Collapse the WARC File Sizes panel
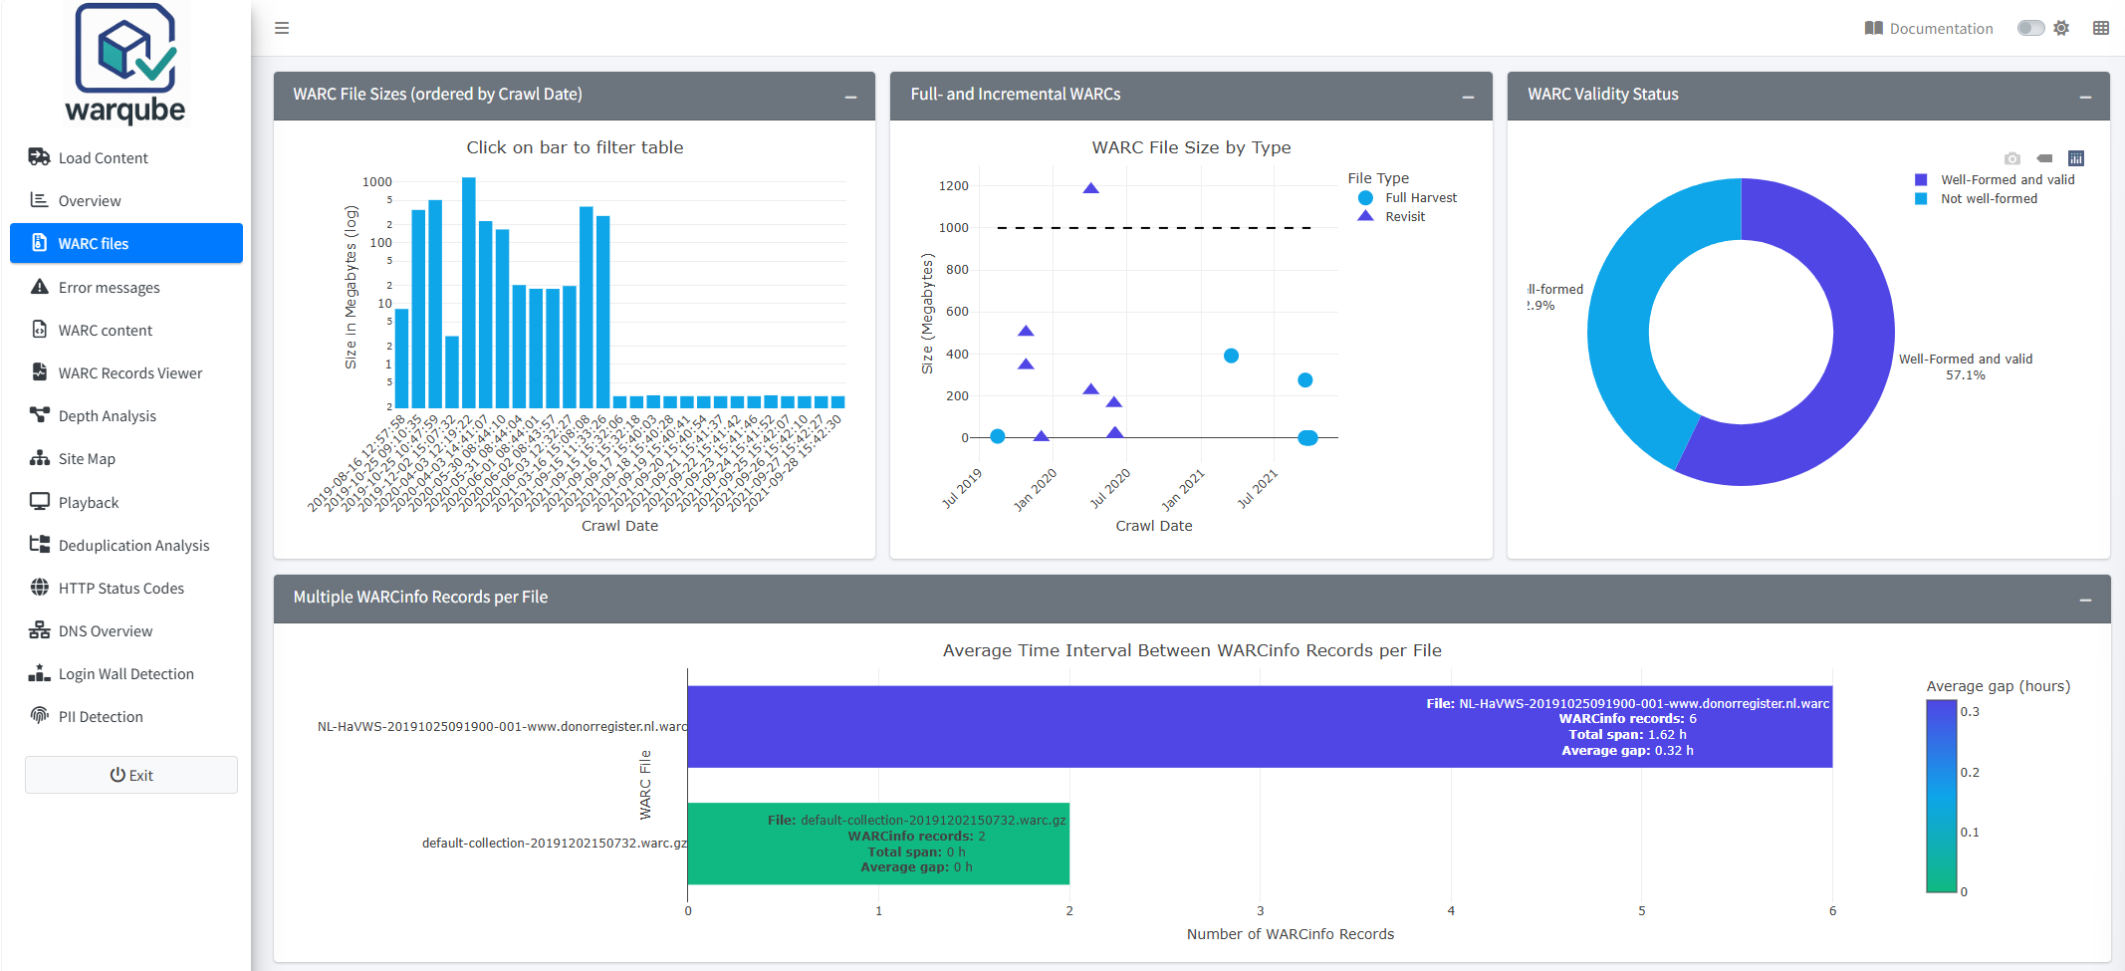Screen dimensions: 2125x971 click(850, 97)
